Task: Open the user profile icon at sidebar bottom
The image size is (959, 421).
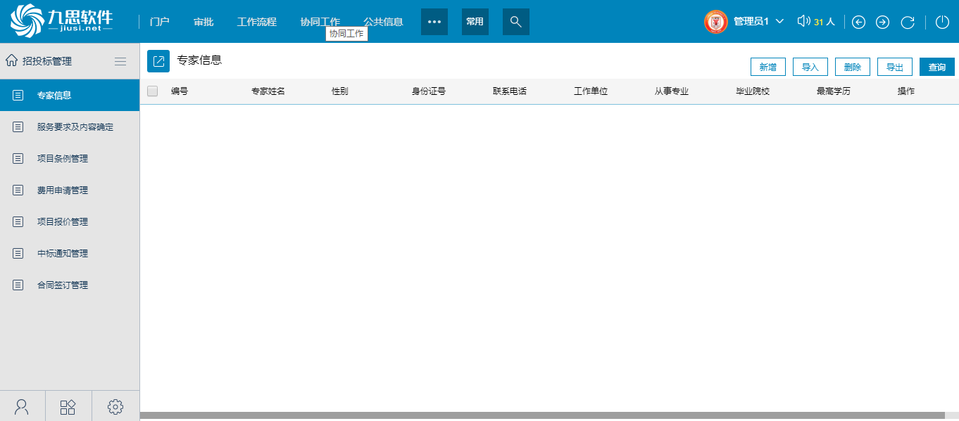Action: tap(23, 406)
